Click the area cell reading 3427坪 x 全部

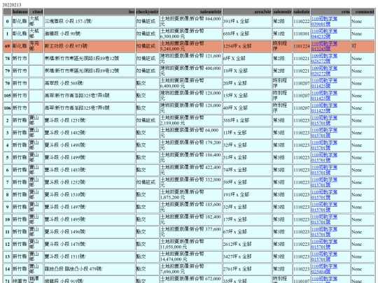[247, 256]
